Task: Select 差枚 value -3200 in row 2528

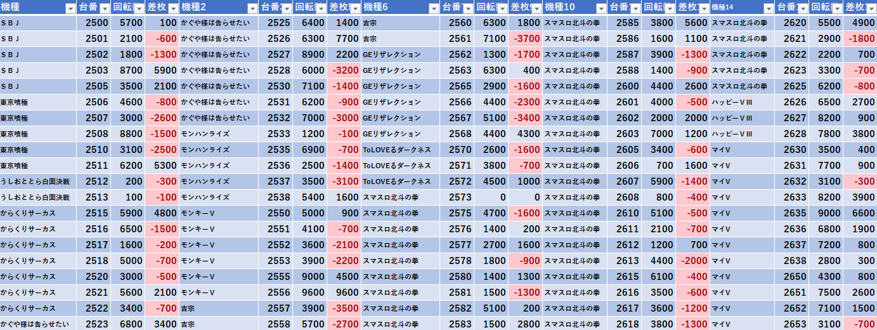Action: tap(344, 70)
